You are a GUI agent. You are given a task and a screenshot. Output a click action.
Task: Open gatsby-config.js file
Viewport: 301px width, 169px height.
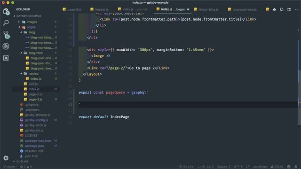[36, 120]
